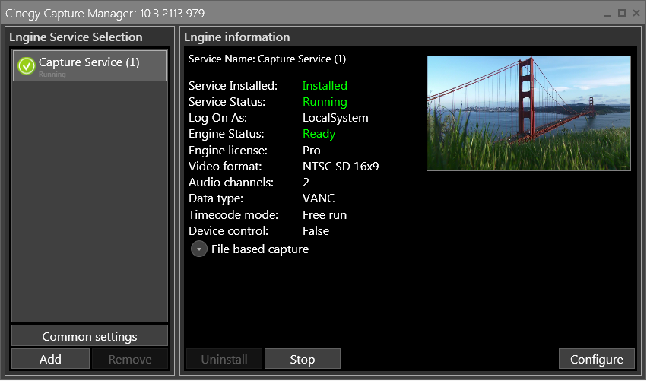
Task: Click the "NTSC SD 16x9" video format value
Action: [341, 167]
